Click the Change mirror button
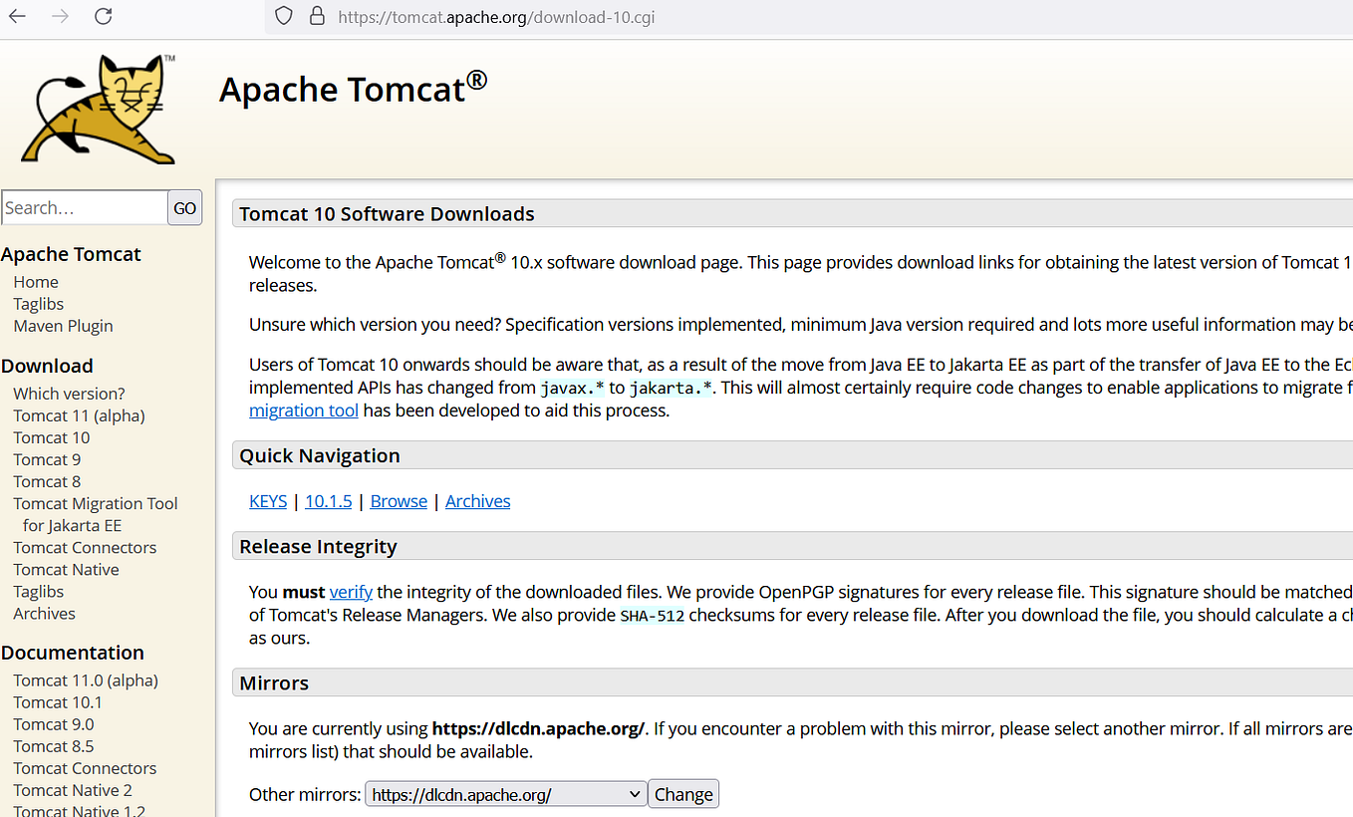This screenshot has height=817, width=1353. click(x=682, y=793)
